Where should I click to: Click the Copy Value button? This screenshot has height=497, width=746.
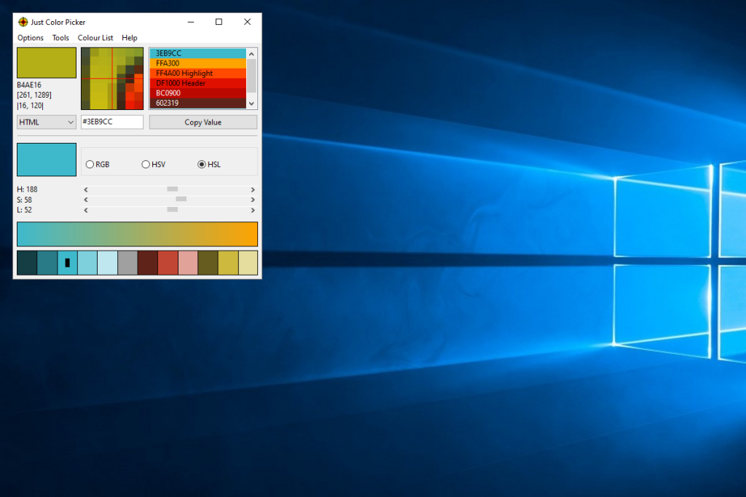click(203, 122)
